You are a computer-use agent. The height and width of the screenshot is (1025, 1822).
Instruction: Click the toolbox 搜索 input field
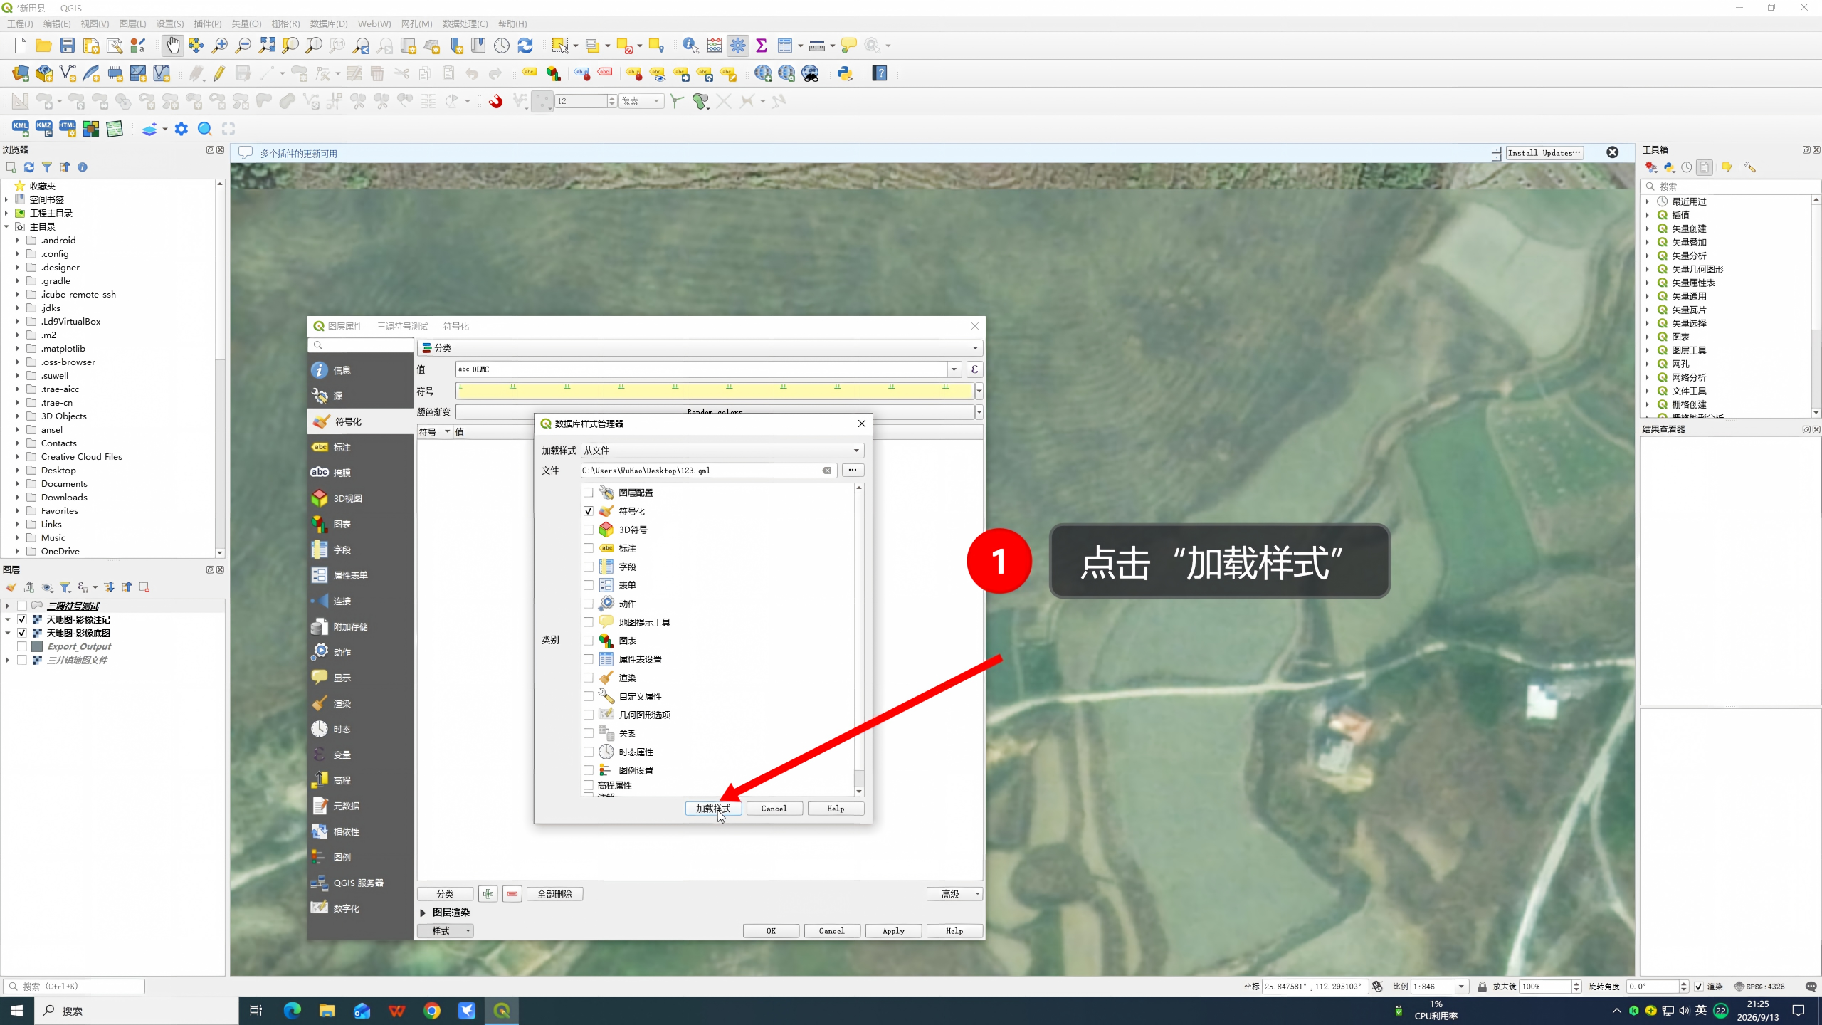click(x=1731, y=186)
